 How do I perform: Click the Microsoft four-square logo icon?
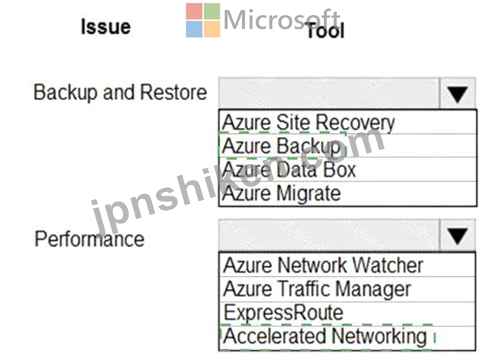203,20
